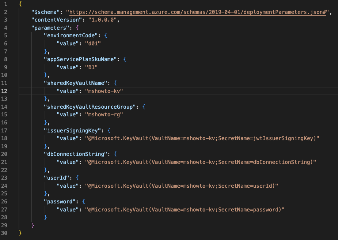
Task: Select the "environmentCode" key
Action: coord(71,35)
